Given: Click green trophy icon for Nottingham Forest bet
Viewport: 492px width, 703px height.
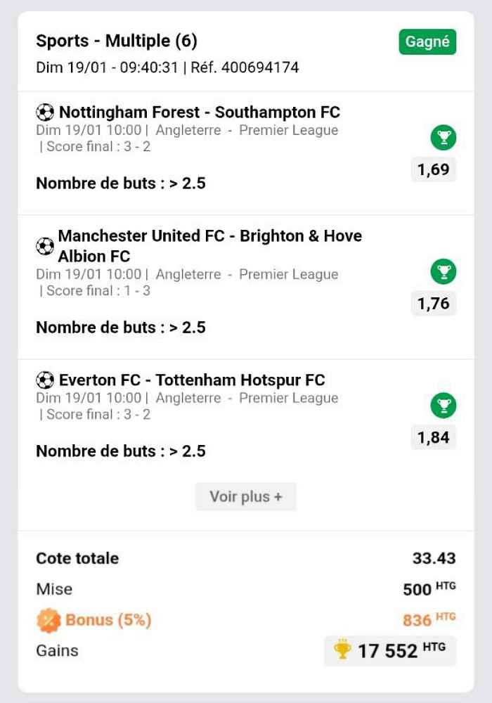Looking at the screenshot, I should (444, 138).
